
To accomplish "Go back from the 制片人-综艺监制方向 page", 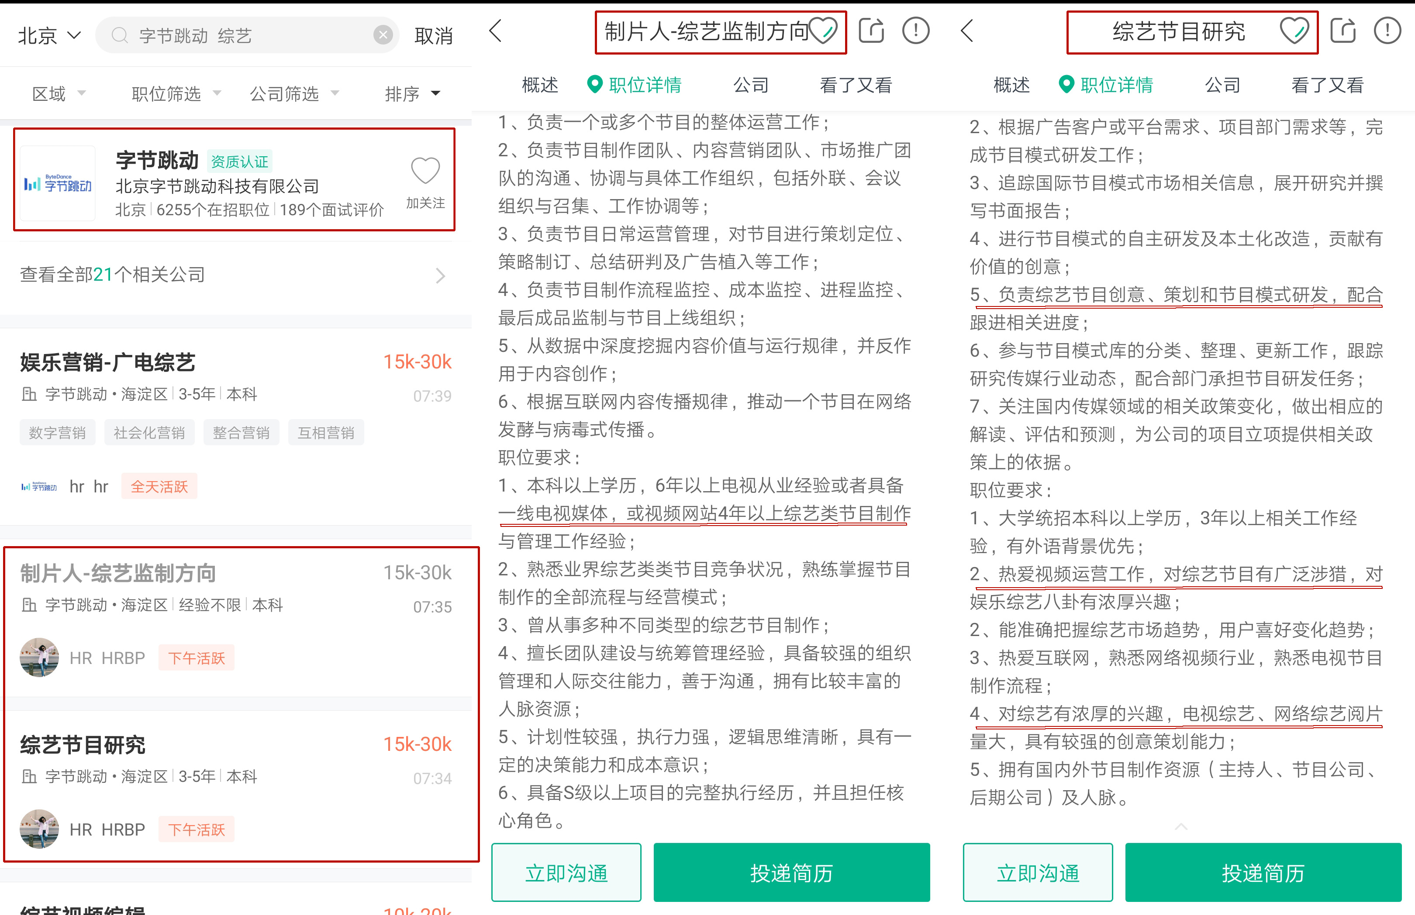I will pos(496,31).
